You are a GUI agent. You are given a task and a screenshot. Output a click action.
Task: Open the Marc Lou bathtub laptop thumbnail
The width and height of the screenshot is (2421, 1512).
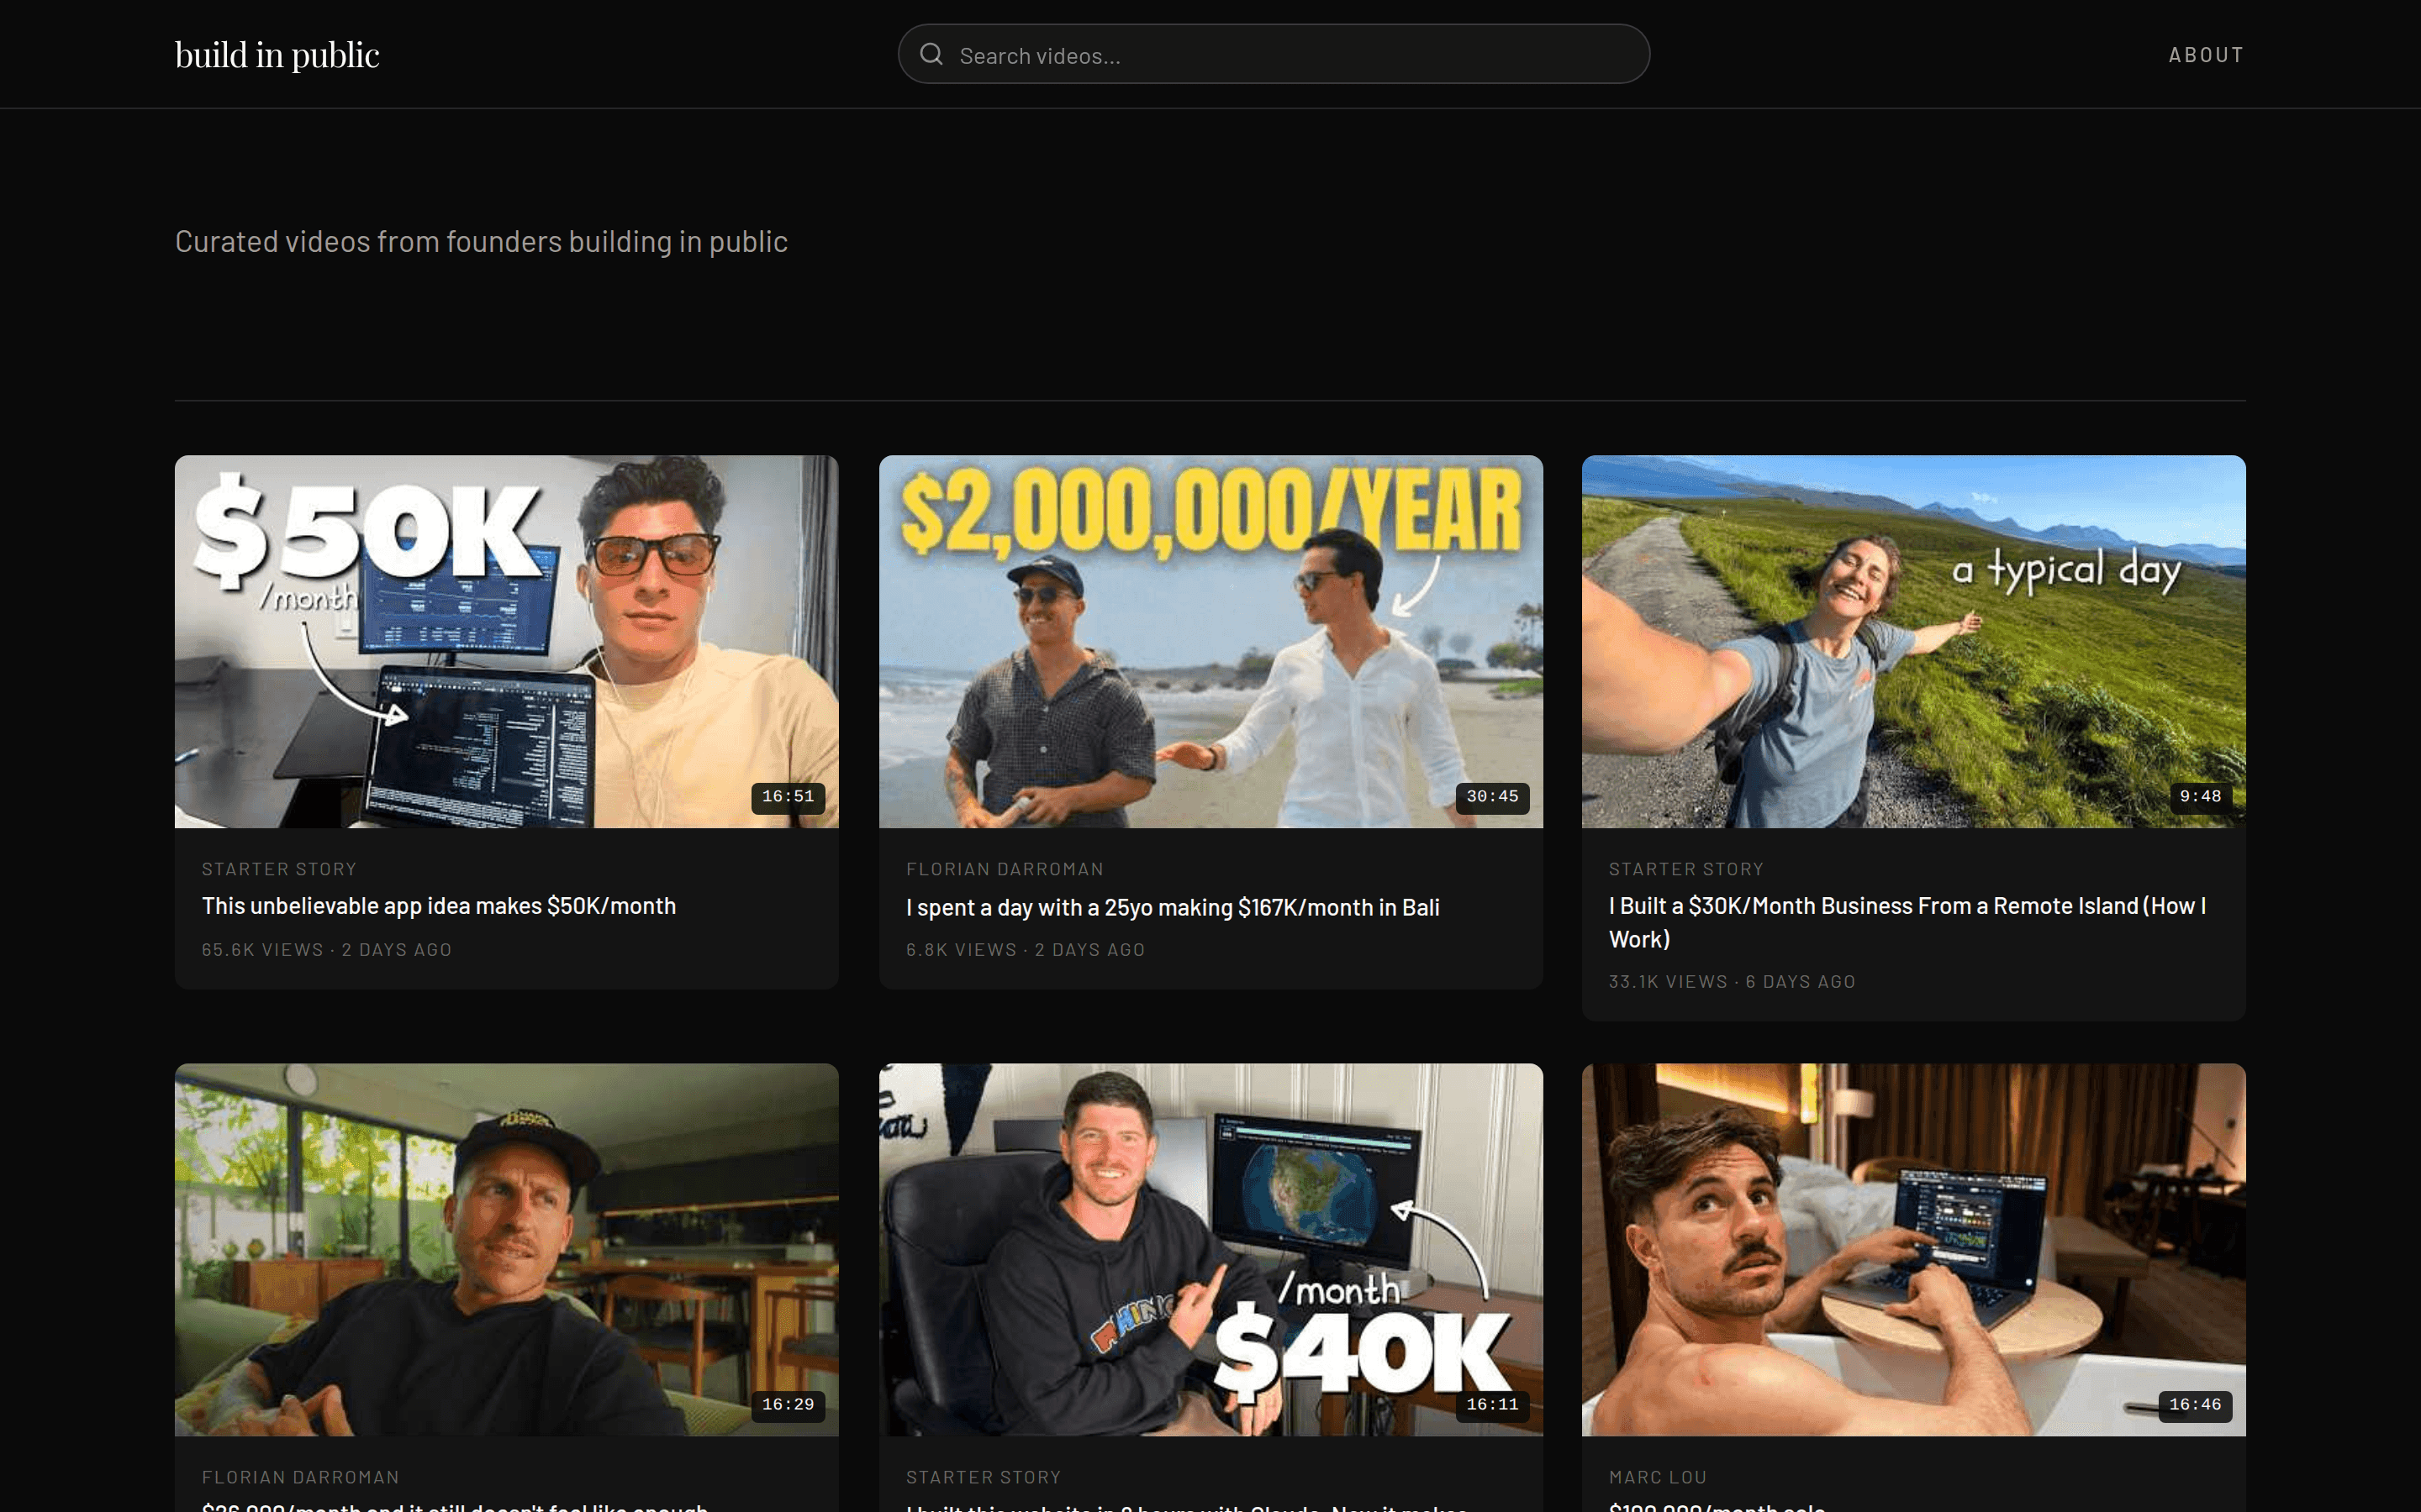tap(1912, 1249)
